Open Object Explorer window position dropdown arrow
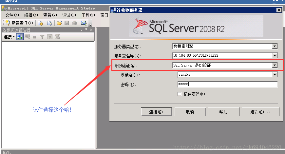 [x=82, y=30]
